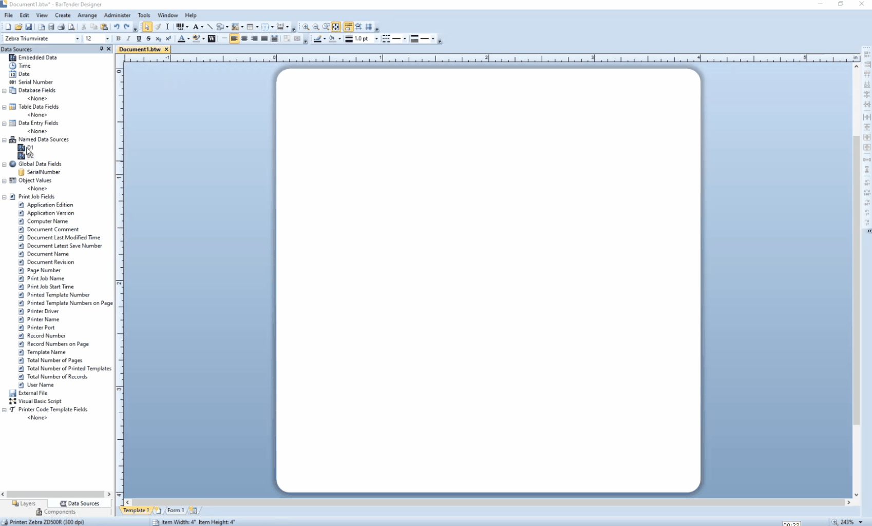Set text alignment to left
Image resolution: width=872 pixels, height=526 pixels.
click(234, 38)
